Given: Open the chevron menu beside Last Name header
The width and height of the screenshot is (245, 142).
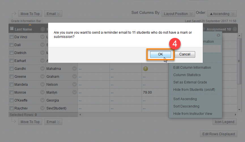Looking at the screenshot, I should (x=42, y=29).
